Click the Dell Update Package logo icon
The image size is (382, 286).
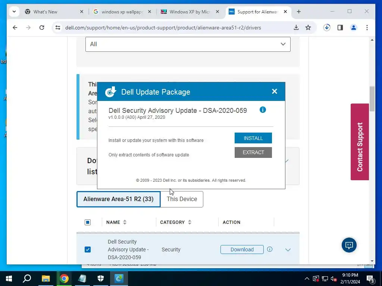110,92
